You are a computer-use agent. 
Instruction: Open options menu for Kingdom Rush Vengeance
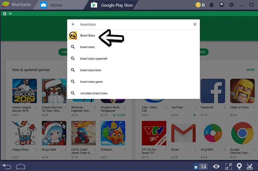click(125, 108)
